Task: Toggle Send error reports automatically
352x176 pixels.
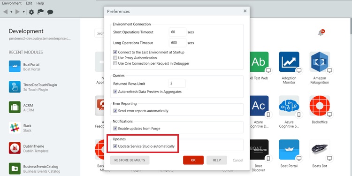Action: click(x=115, y=111)
